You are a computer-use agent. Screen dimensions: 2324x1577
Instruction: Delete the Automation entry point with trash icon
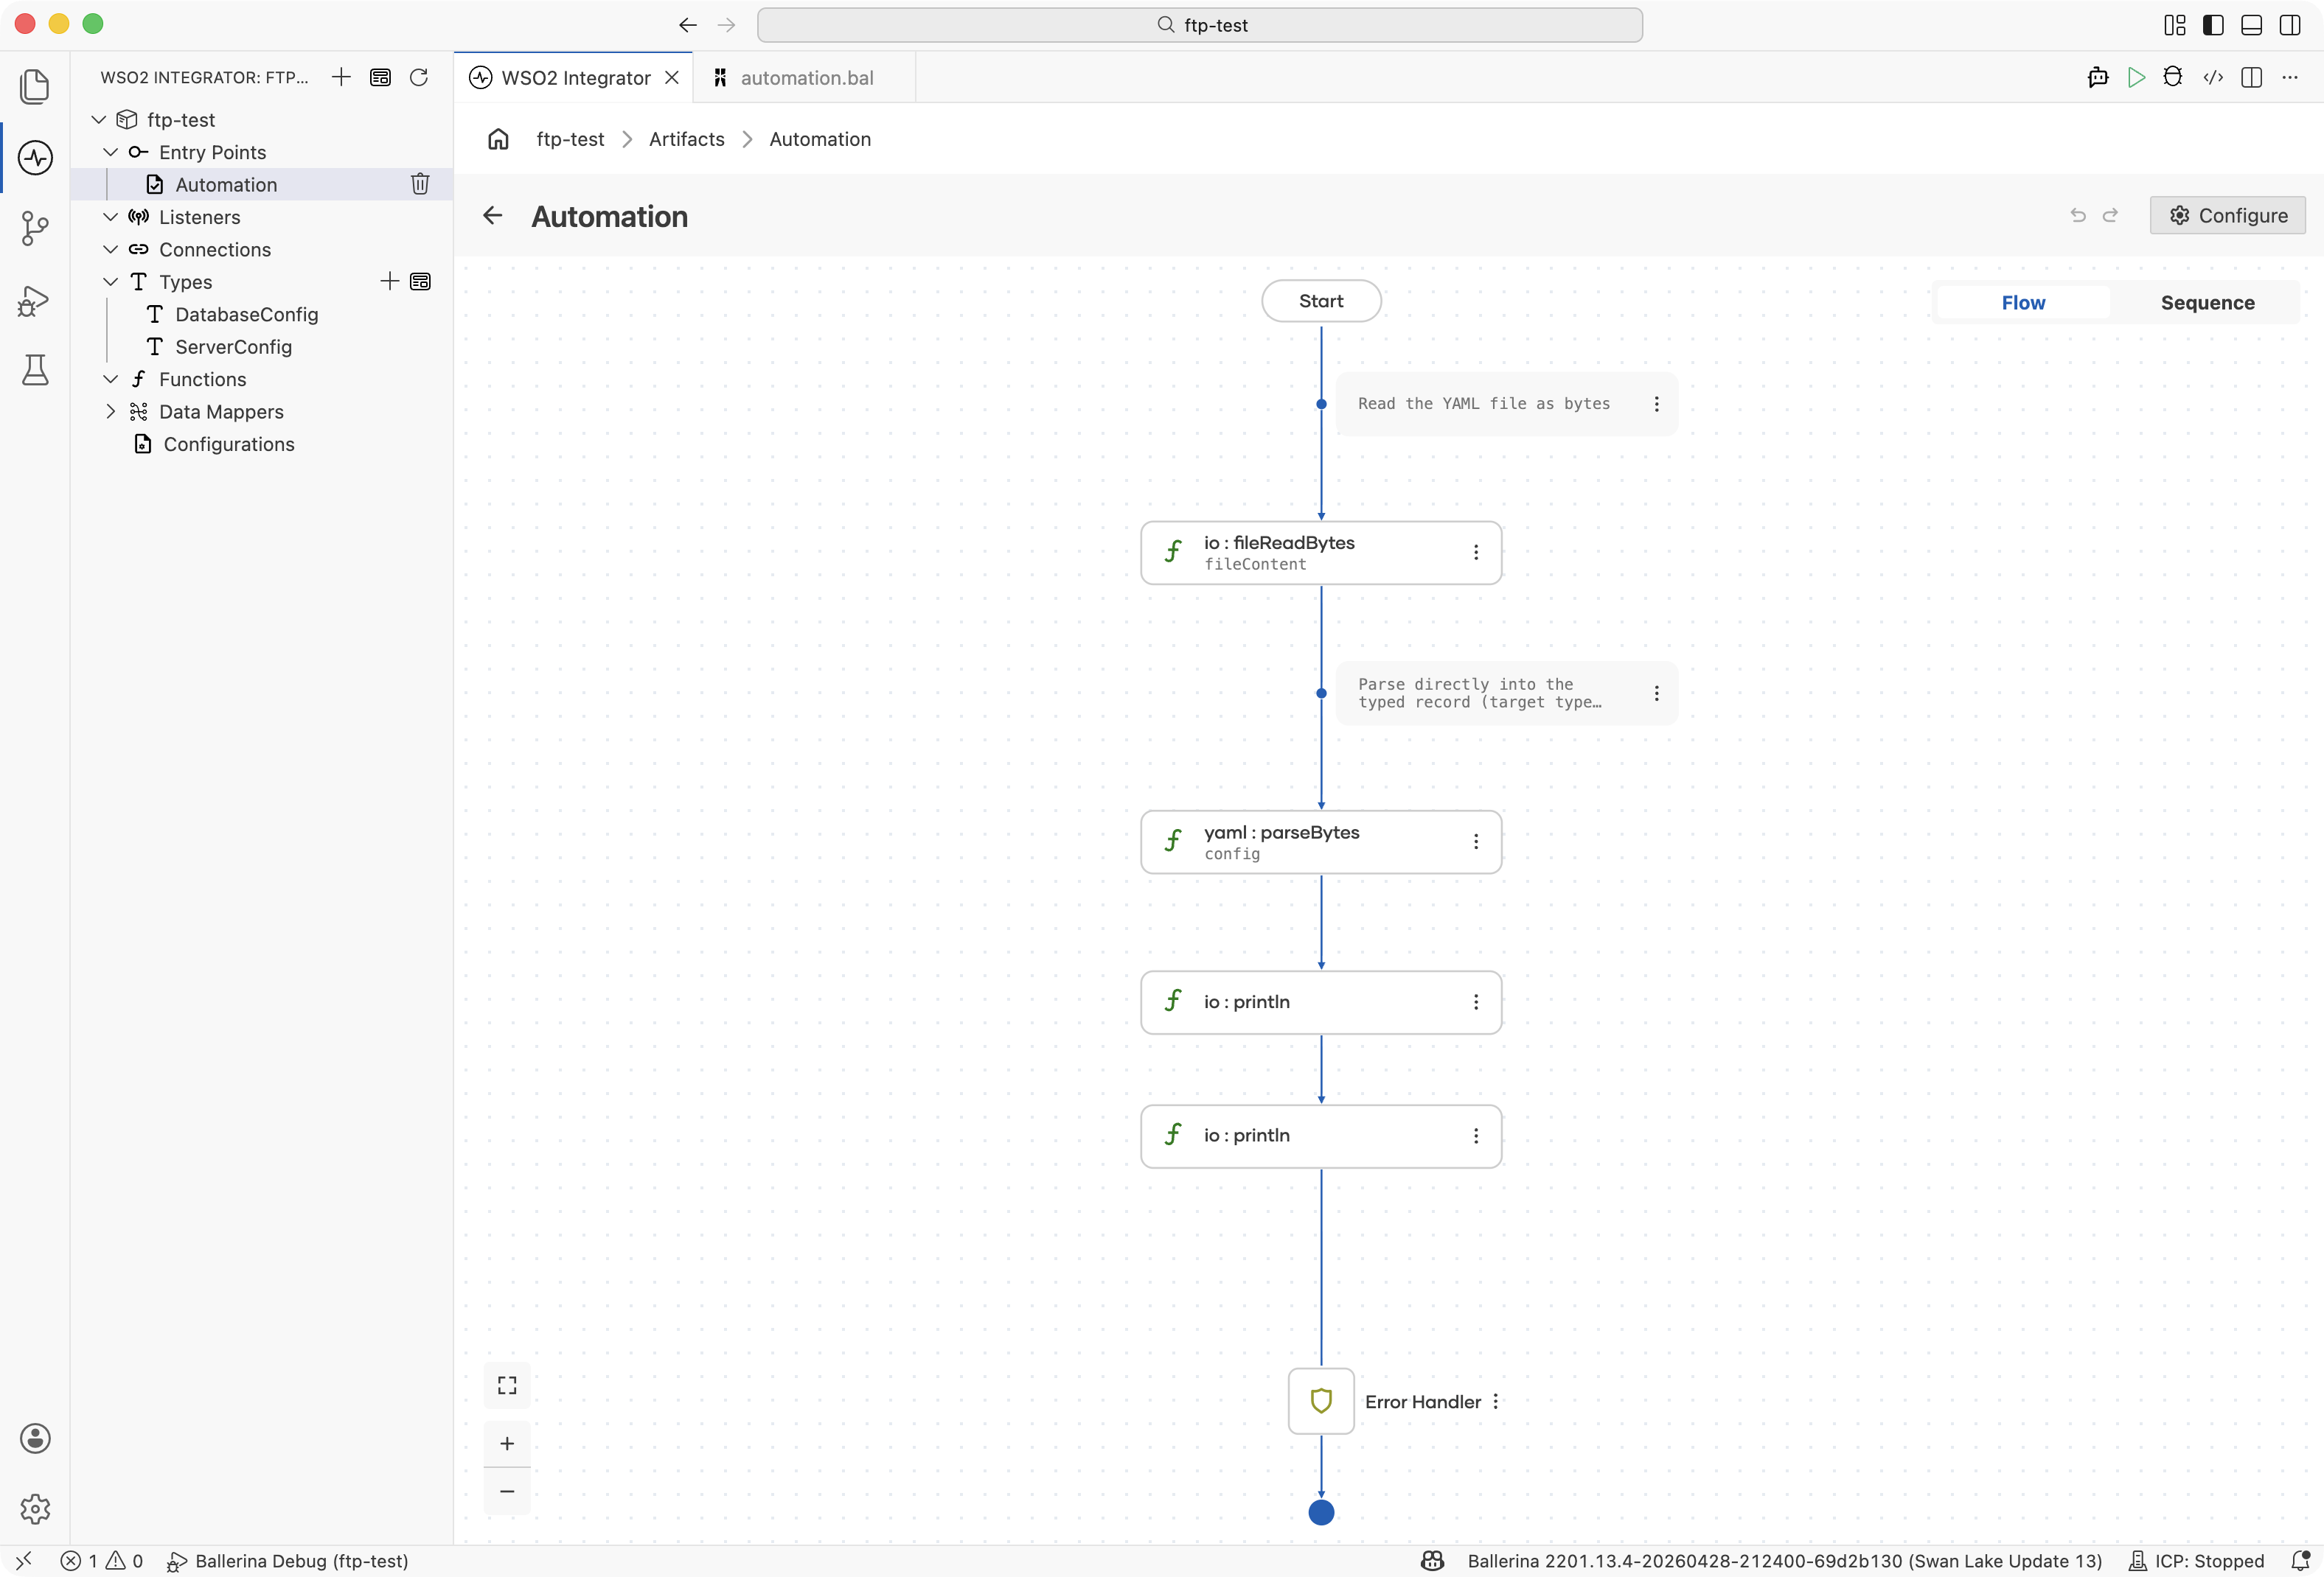click(420, 184)
